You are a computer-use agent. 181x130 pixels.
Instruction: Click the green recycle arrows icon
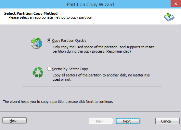pos(38,72)
